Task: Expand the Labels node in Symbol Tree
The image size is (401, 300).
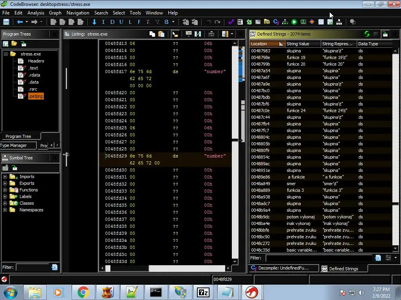Action: pos(5,196)
